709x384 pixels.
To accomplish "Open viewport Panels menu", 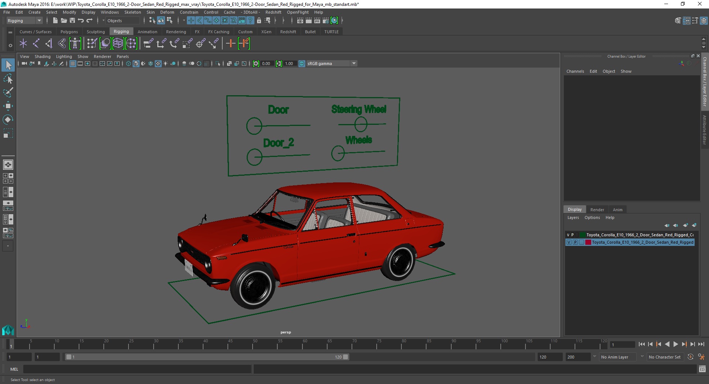I will click(x=123, y=56).
